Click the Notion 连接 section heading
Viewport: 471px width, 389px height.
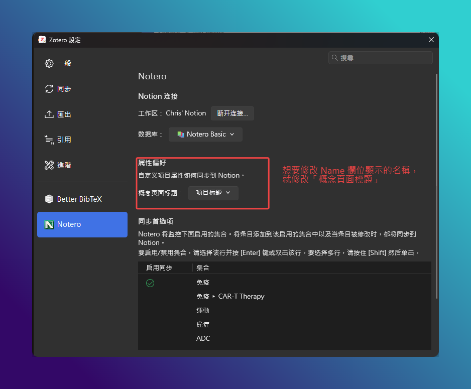158,96
